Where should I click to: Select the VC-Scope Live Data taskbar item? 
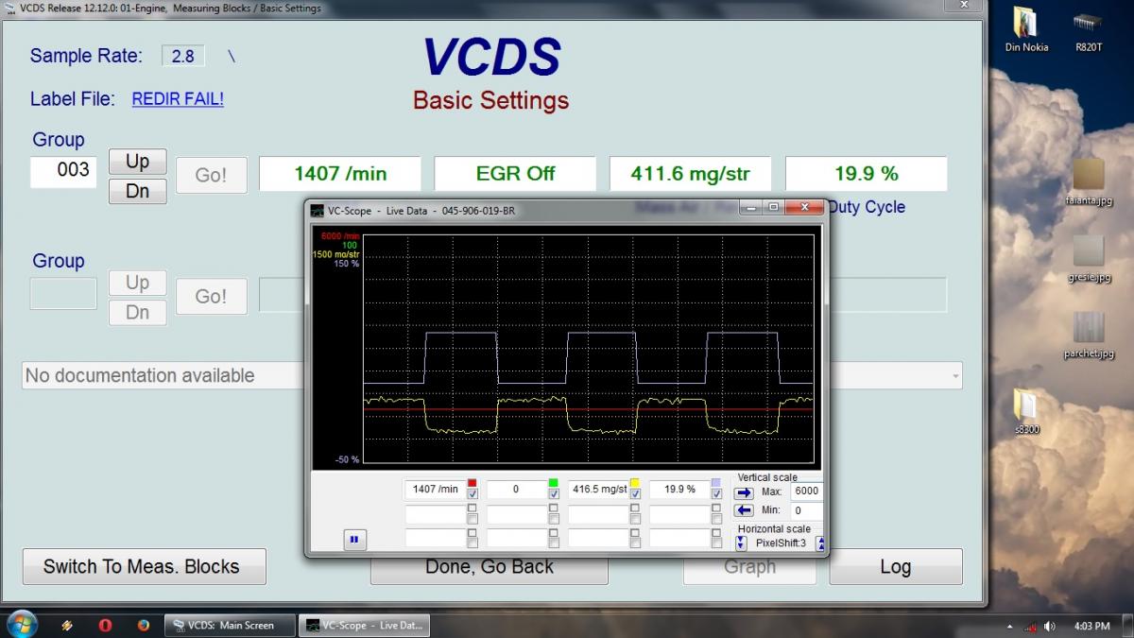tap(364, 625)
